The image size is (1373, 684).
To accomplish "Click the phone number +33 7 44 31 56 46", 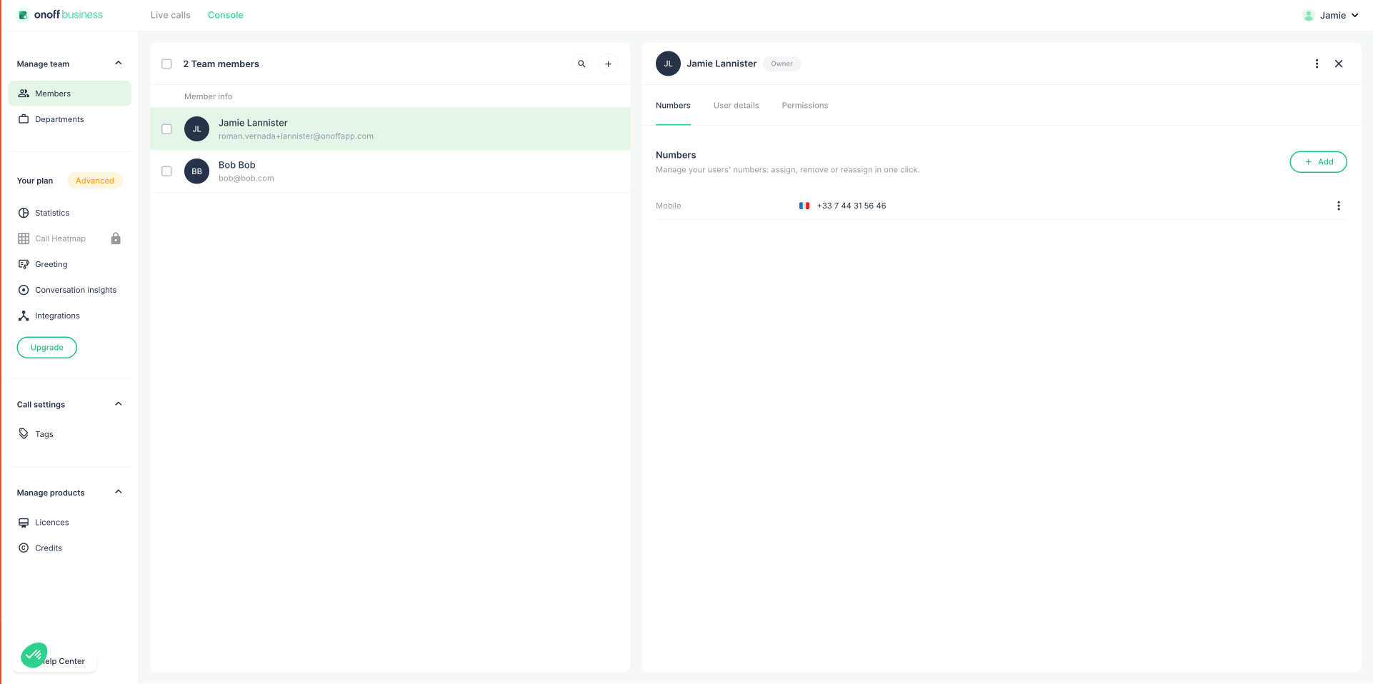I will point(852,206).
